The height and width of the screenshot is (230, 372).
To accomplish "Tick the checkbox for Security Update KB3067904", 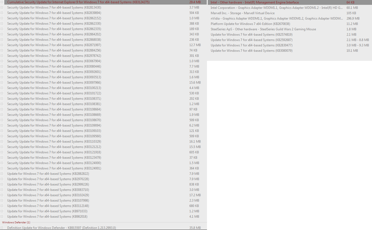I will point(2,61).
